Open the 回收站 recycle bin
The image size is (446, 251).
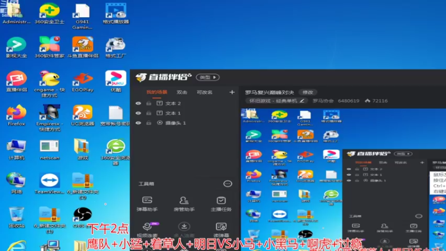17,218
